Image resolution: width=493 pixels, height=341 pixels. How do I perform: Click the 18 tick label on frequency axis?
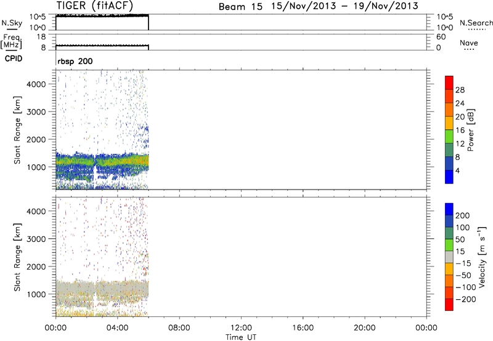click(x=41, y=37)
